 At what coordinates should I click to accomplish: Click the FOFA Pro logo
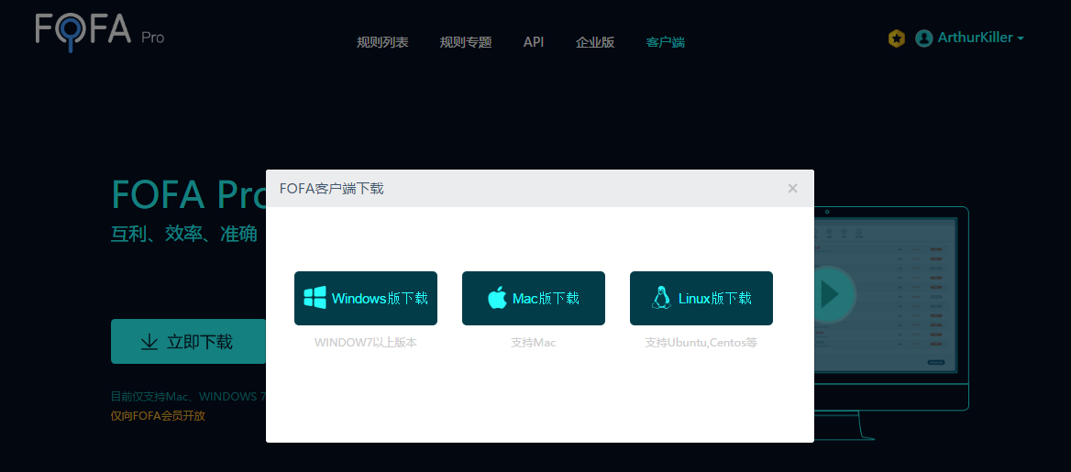[100, 31]
